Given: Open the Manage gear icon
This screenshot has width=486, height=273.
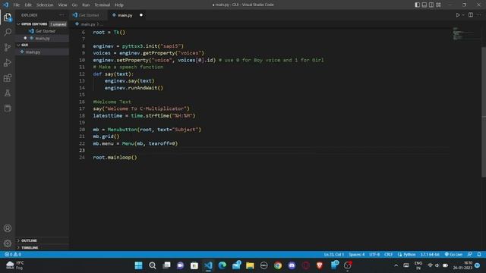Looking at the screenshot, I should 8,243.
